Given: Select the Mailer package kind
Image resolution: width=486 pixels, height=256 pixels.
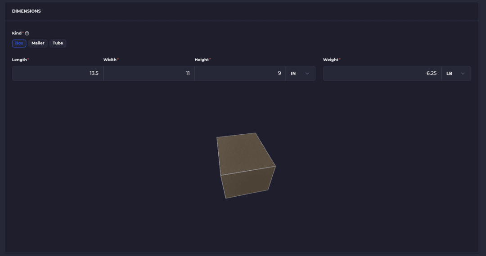Looking at the screenshot, I should coord(38,43).
